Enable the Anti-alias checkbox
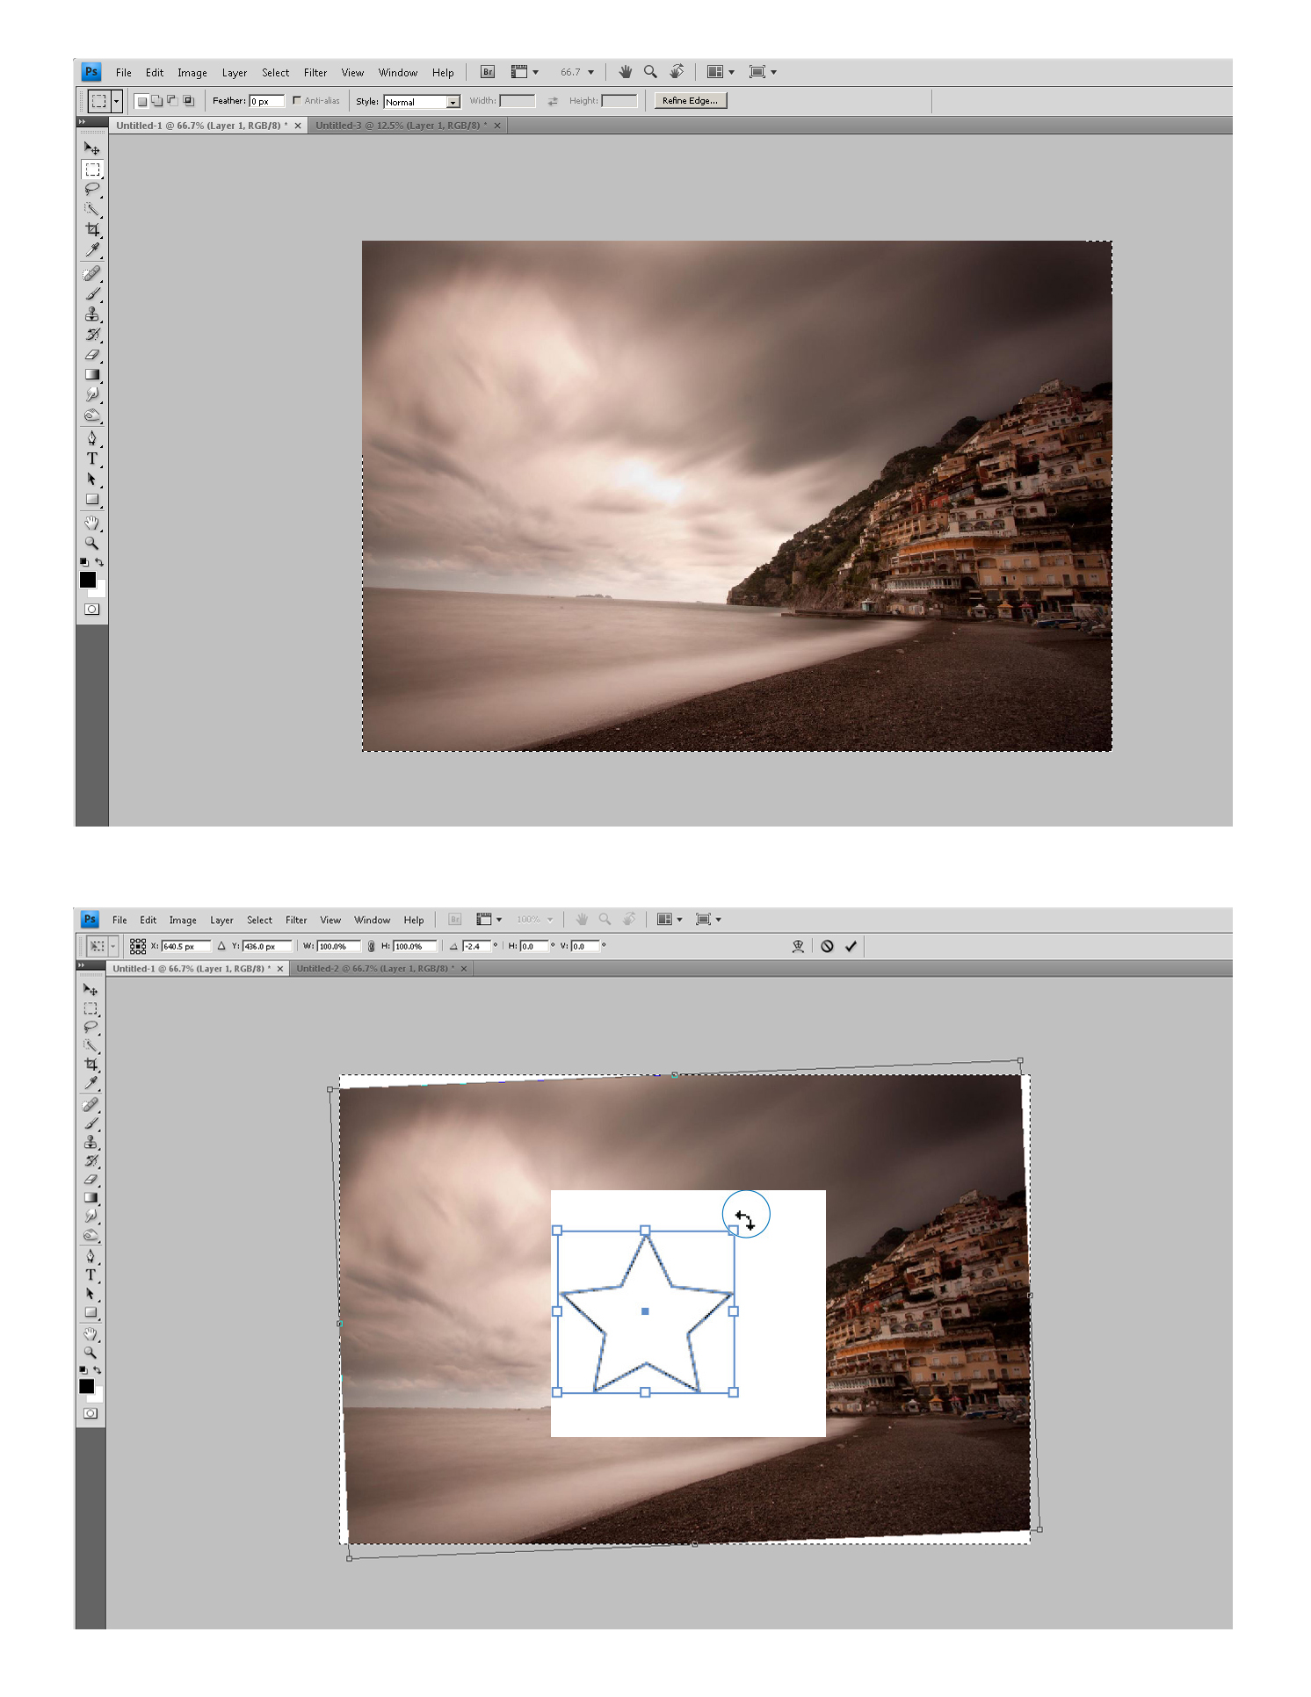Screen dimensions: 1311x1697 click(x=297, y=100)
